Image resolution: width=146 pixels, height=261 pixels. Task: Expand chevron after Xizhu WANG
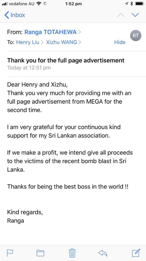point(80,42)
